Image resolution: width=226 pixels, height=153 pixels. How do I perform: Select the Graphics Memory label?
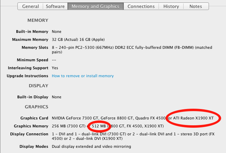click(x=31, y=126)
